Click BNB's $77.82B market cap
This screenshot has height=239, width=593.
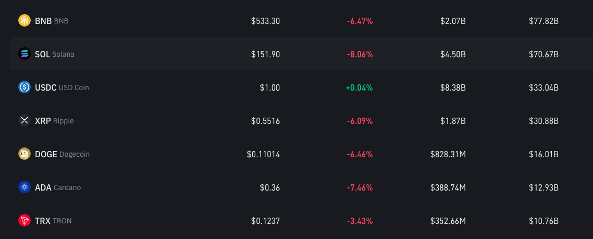click(544, 21)
